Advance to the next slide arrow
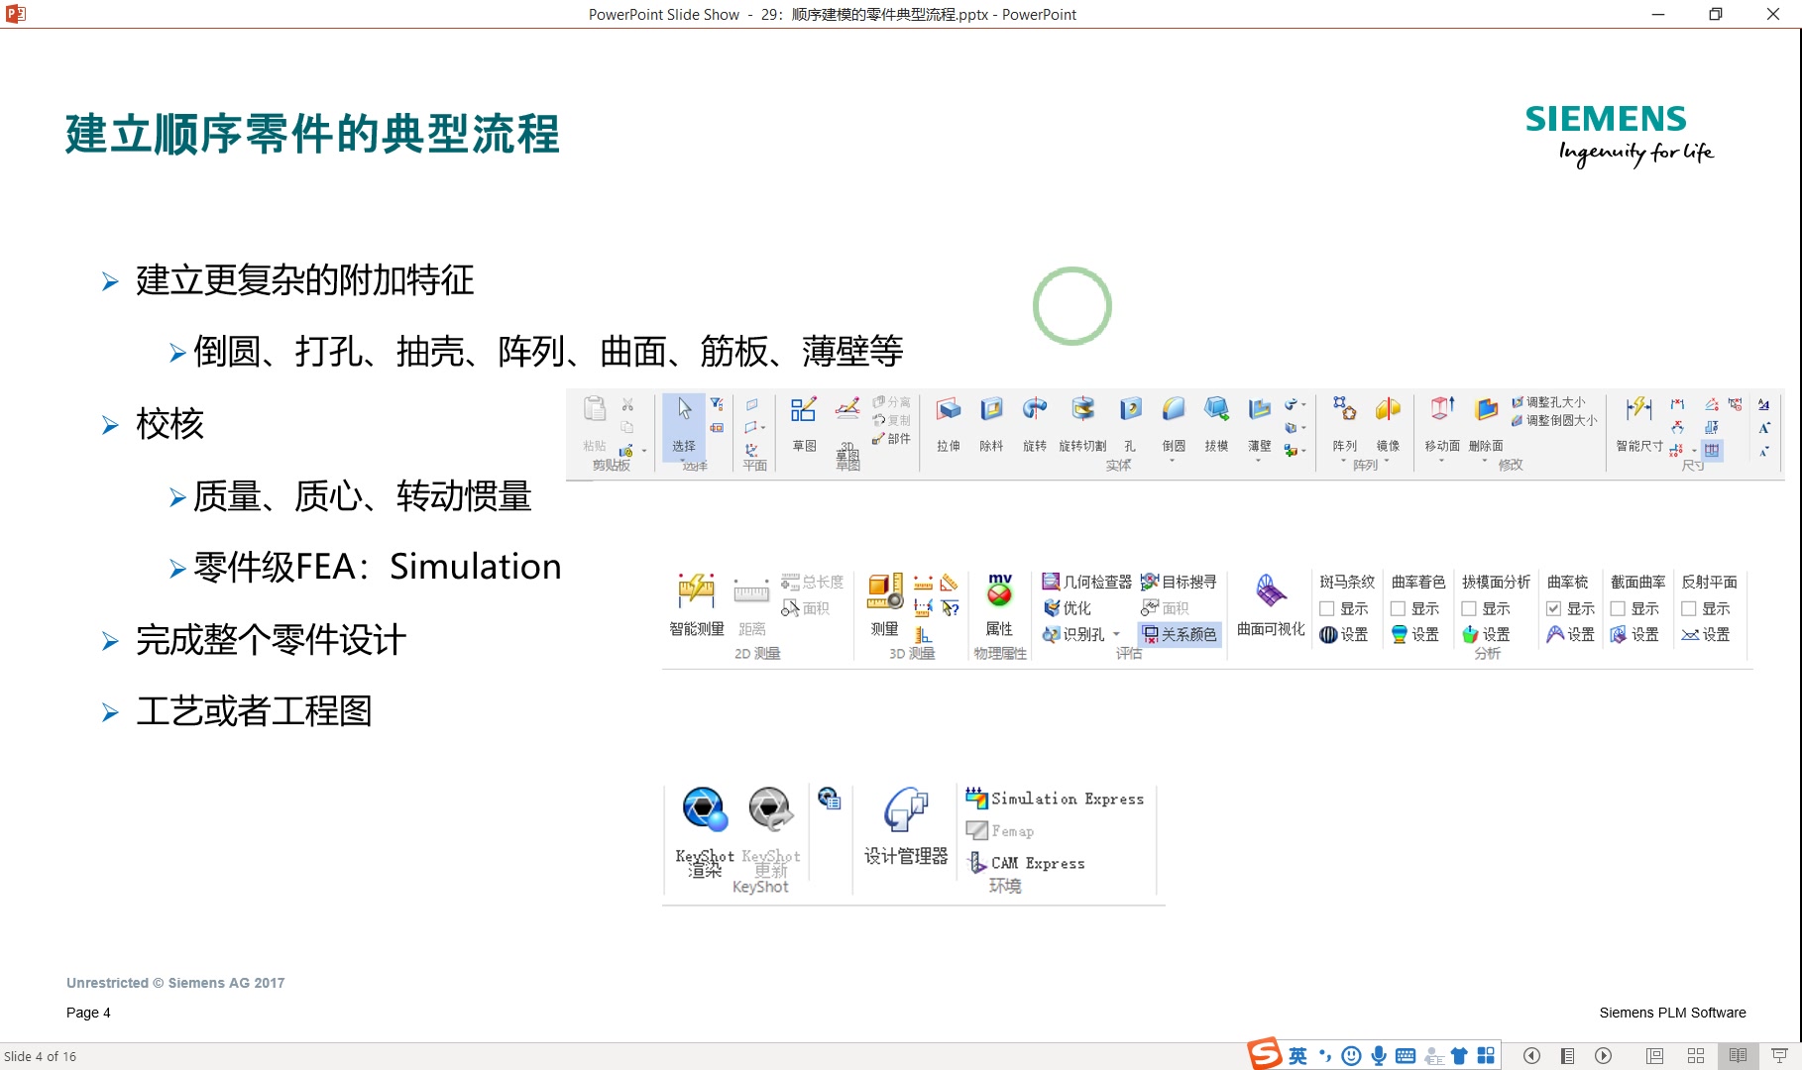 pyautogui.click(x=1603, y=1056)
